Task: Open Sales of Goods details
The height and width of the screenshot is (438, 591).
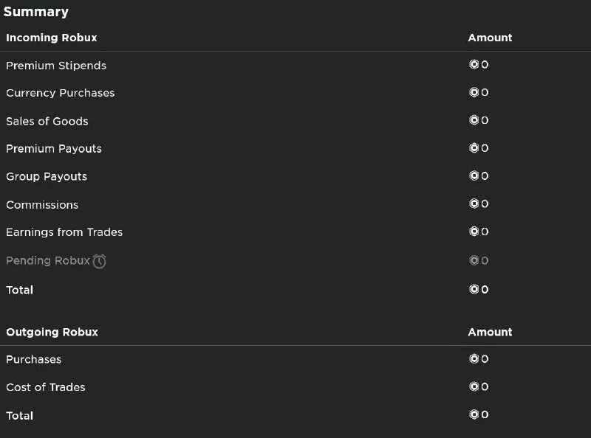Action: 47,121
